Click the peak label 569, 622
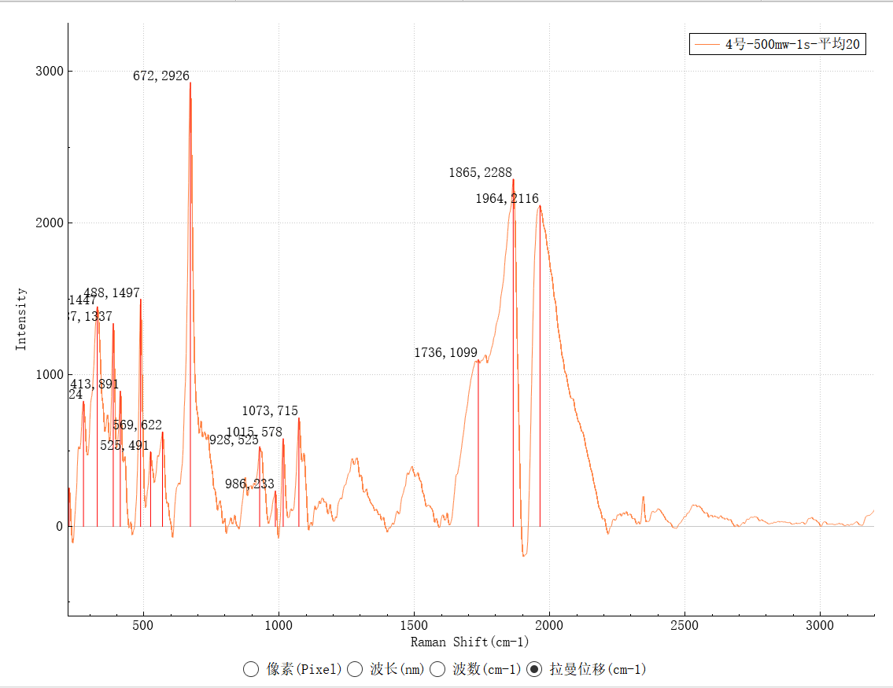The width and height of the screenshot is (893, 688). click(x=137, y=425)
